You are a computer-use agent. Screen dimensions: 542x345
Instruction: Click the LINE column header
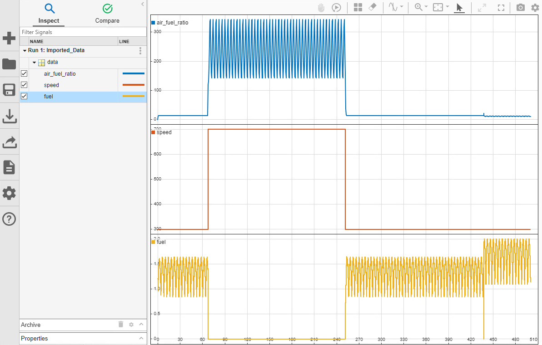click(132, 41)
